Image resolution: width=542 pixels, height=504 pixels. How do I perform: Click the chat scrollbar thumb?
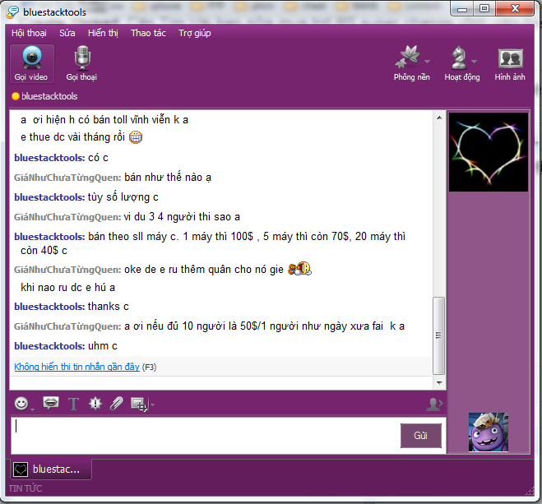[x=439, y=335]
